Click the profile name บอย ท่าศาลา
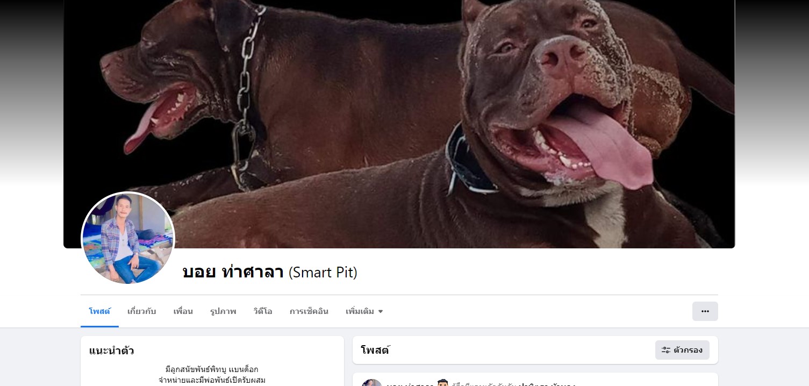The image size is (809, 386). [233, 273]
